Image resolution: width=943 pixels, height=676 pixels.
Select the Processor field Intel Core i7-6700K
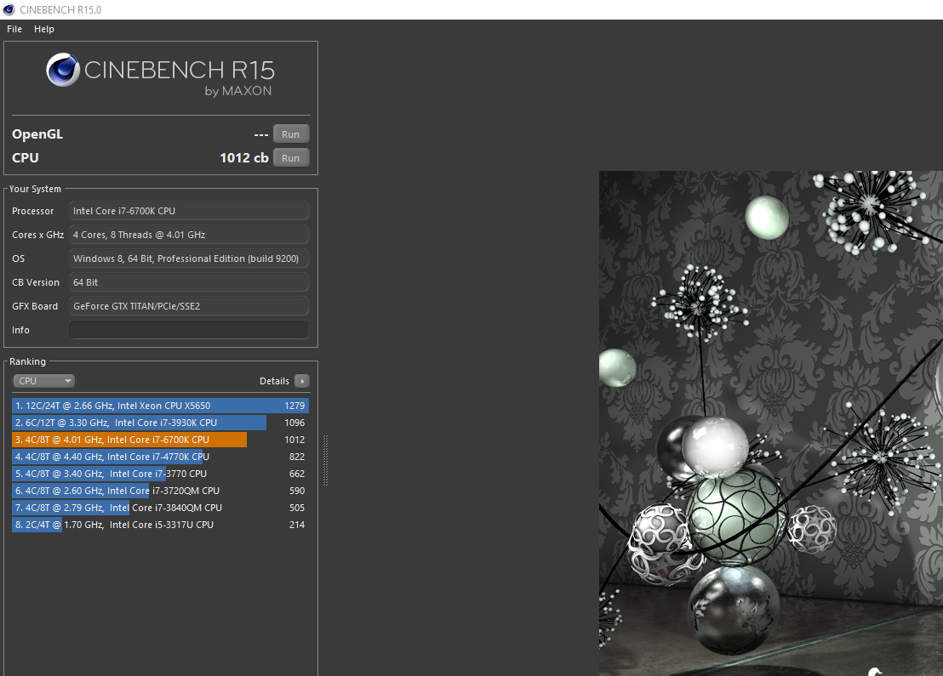(189, 211)
